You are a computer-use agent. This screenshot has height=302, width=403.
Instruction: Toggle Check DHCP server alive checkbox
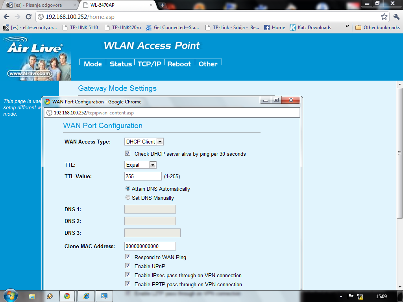128,153
